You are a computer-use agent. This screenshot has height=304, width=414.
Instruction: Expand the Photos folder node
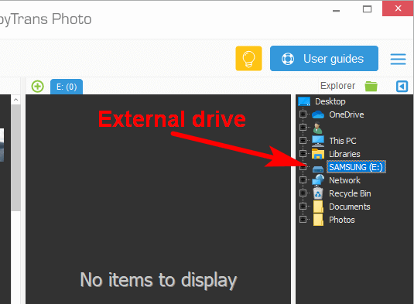[303, 219]
